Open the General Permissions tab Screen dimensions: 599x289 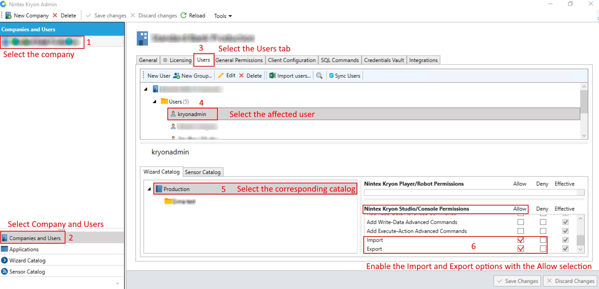pos(239,60)
